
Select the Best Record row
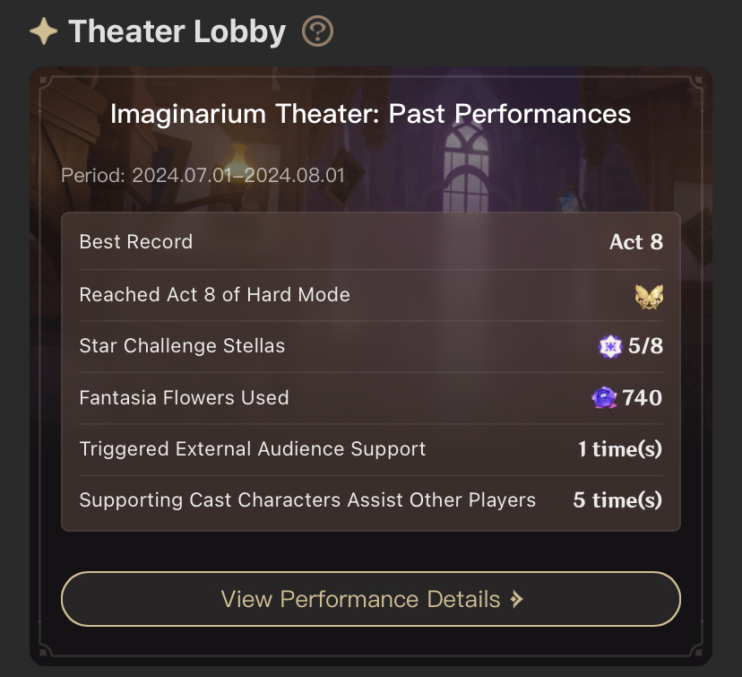coord(370,242)
